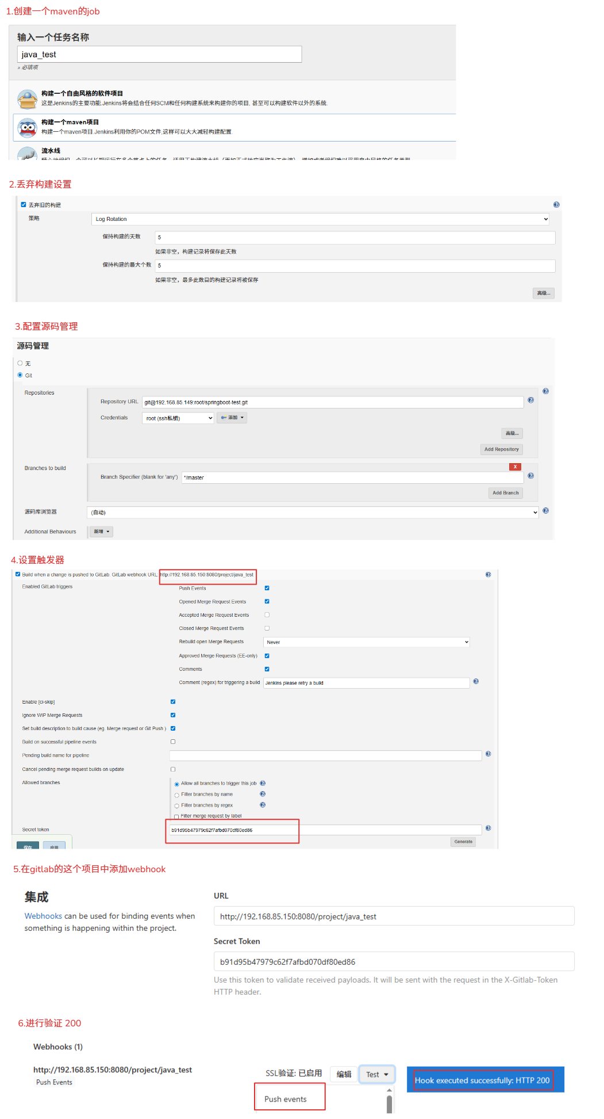Click 高级 button in discard builds section

(x=543, y=293)
